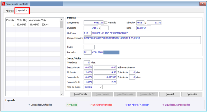Click the first Tolerância dias field under Juros/Multa

[x=87, y=63]
